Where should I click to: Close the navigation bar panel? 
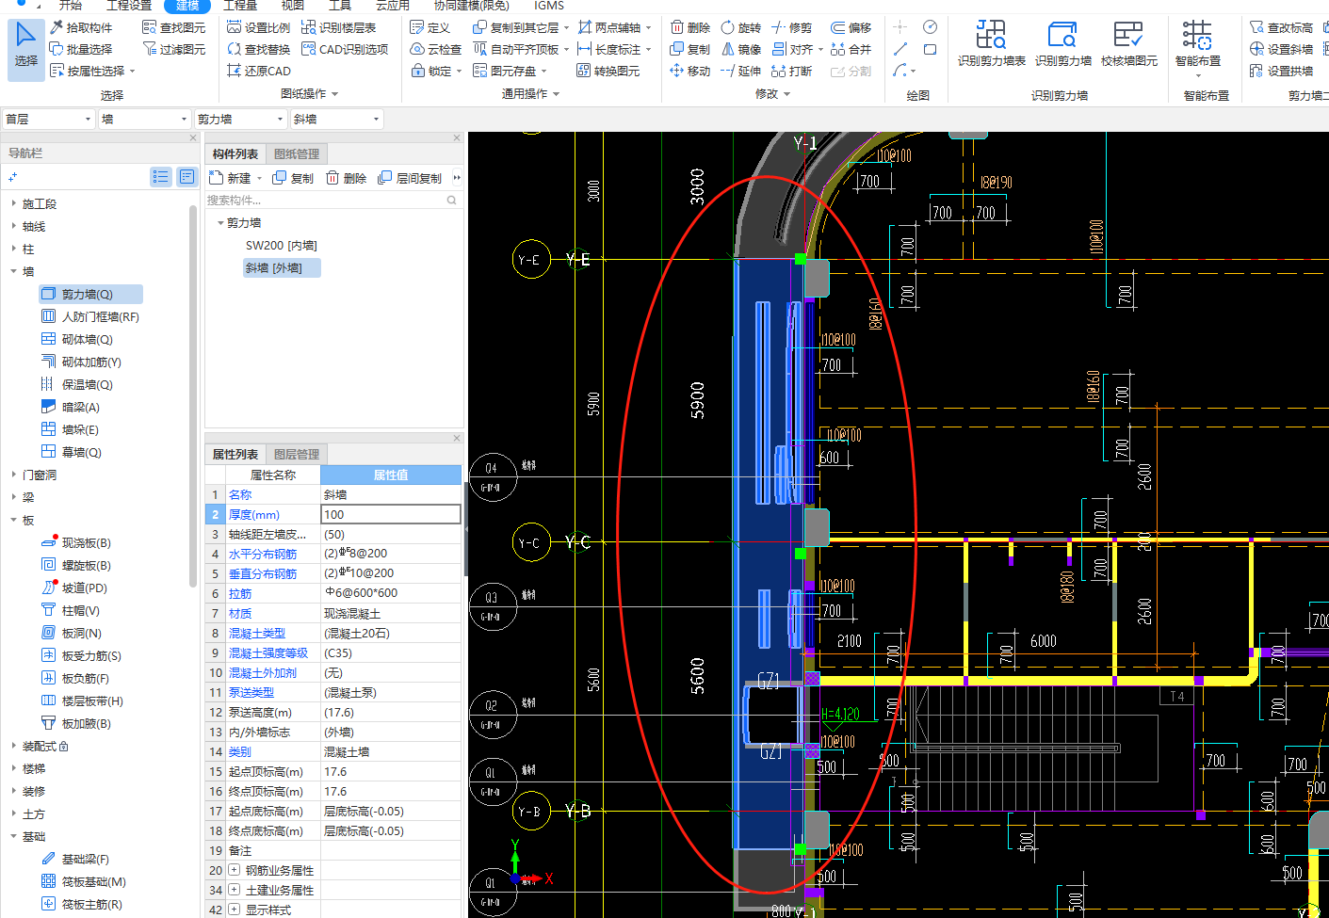tap(193, 138)
